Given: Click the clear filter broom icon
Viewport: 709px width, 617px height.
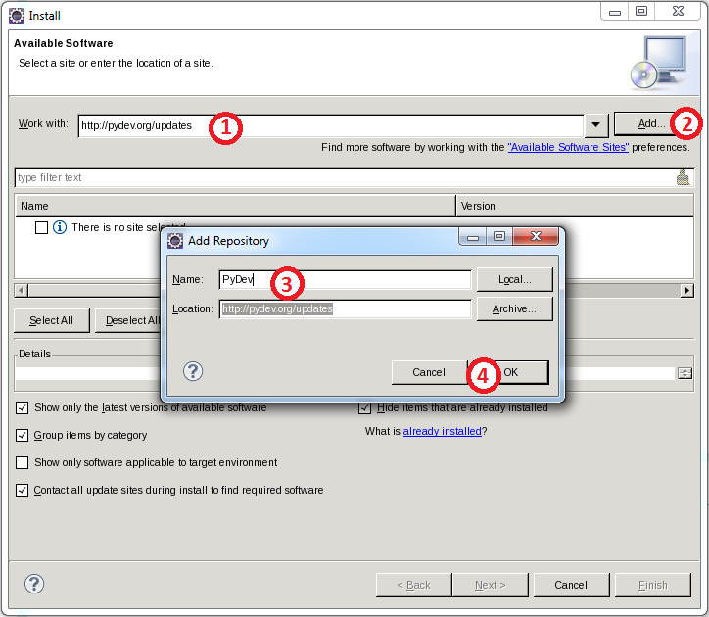Looking at the screenshot, I should pyautogui.click(x=683, y=177).
